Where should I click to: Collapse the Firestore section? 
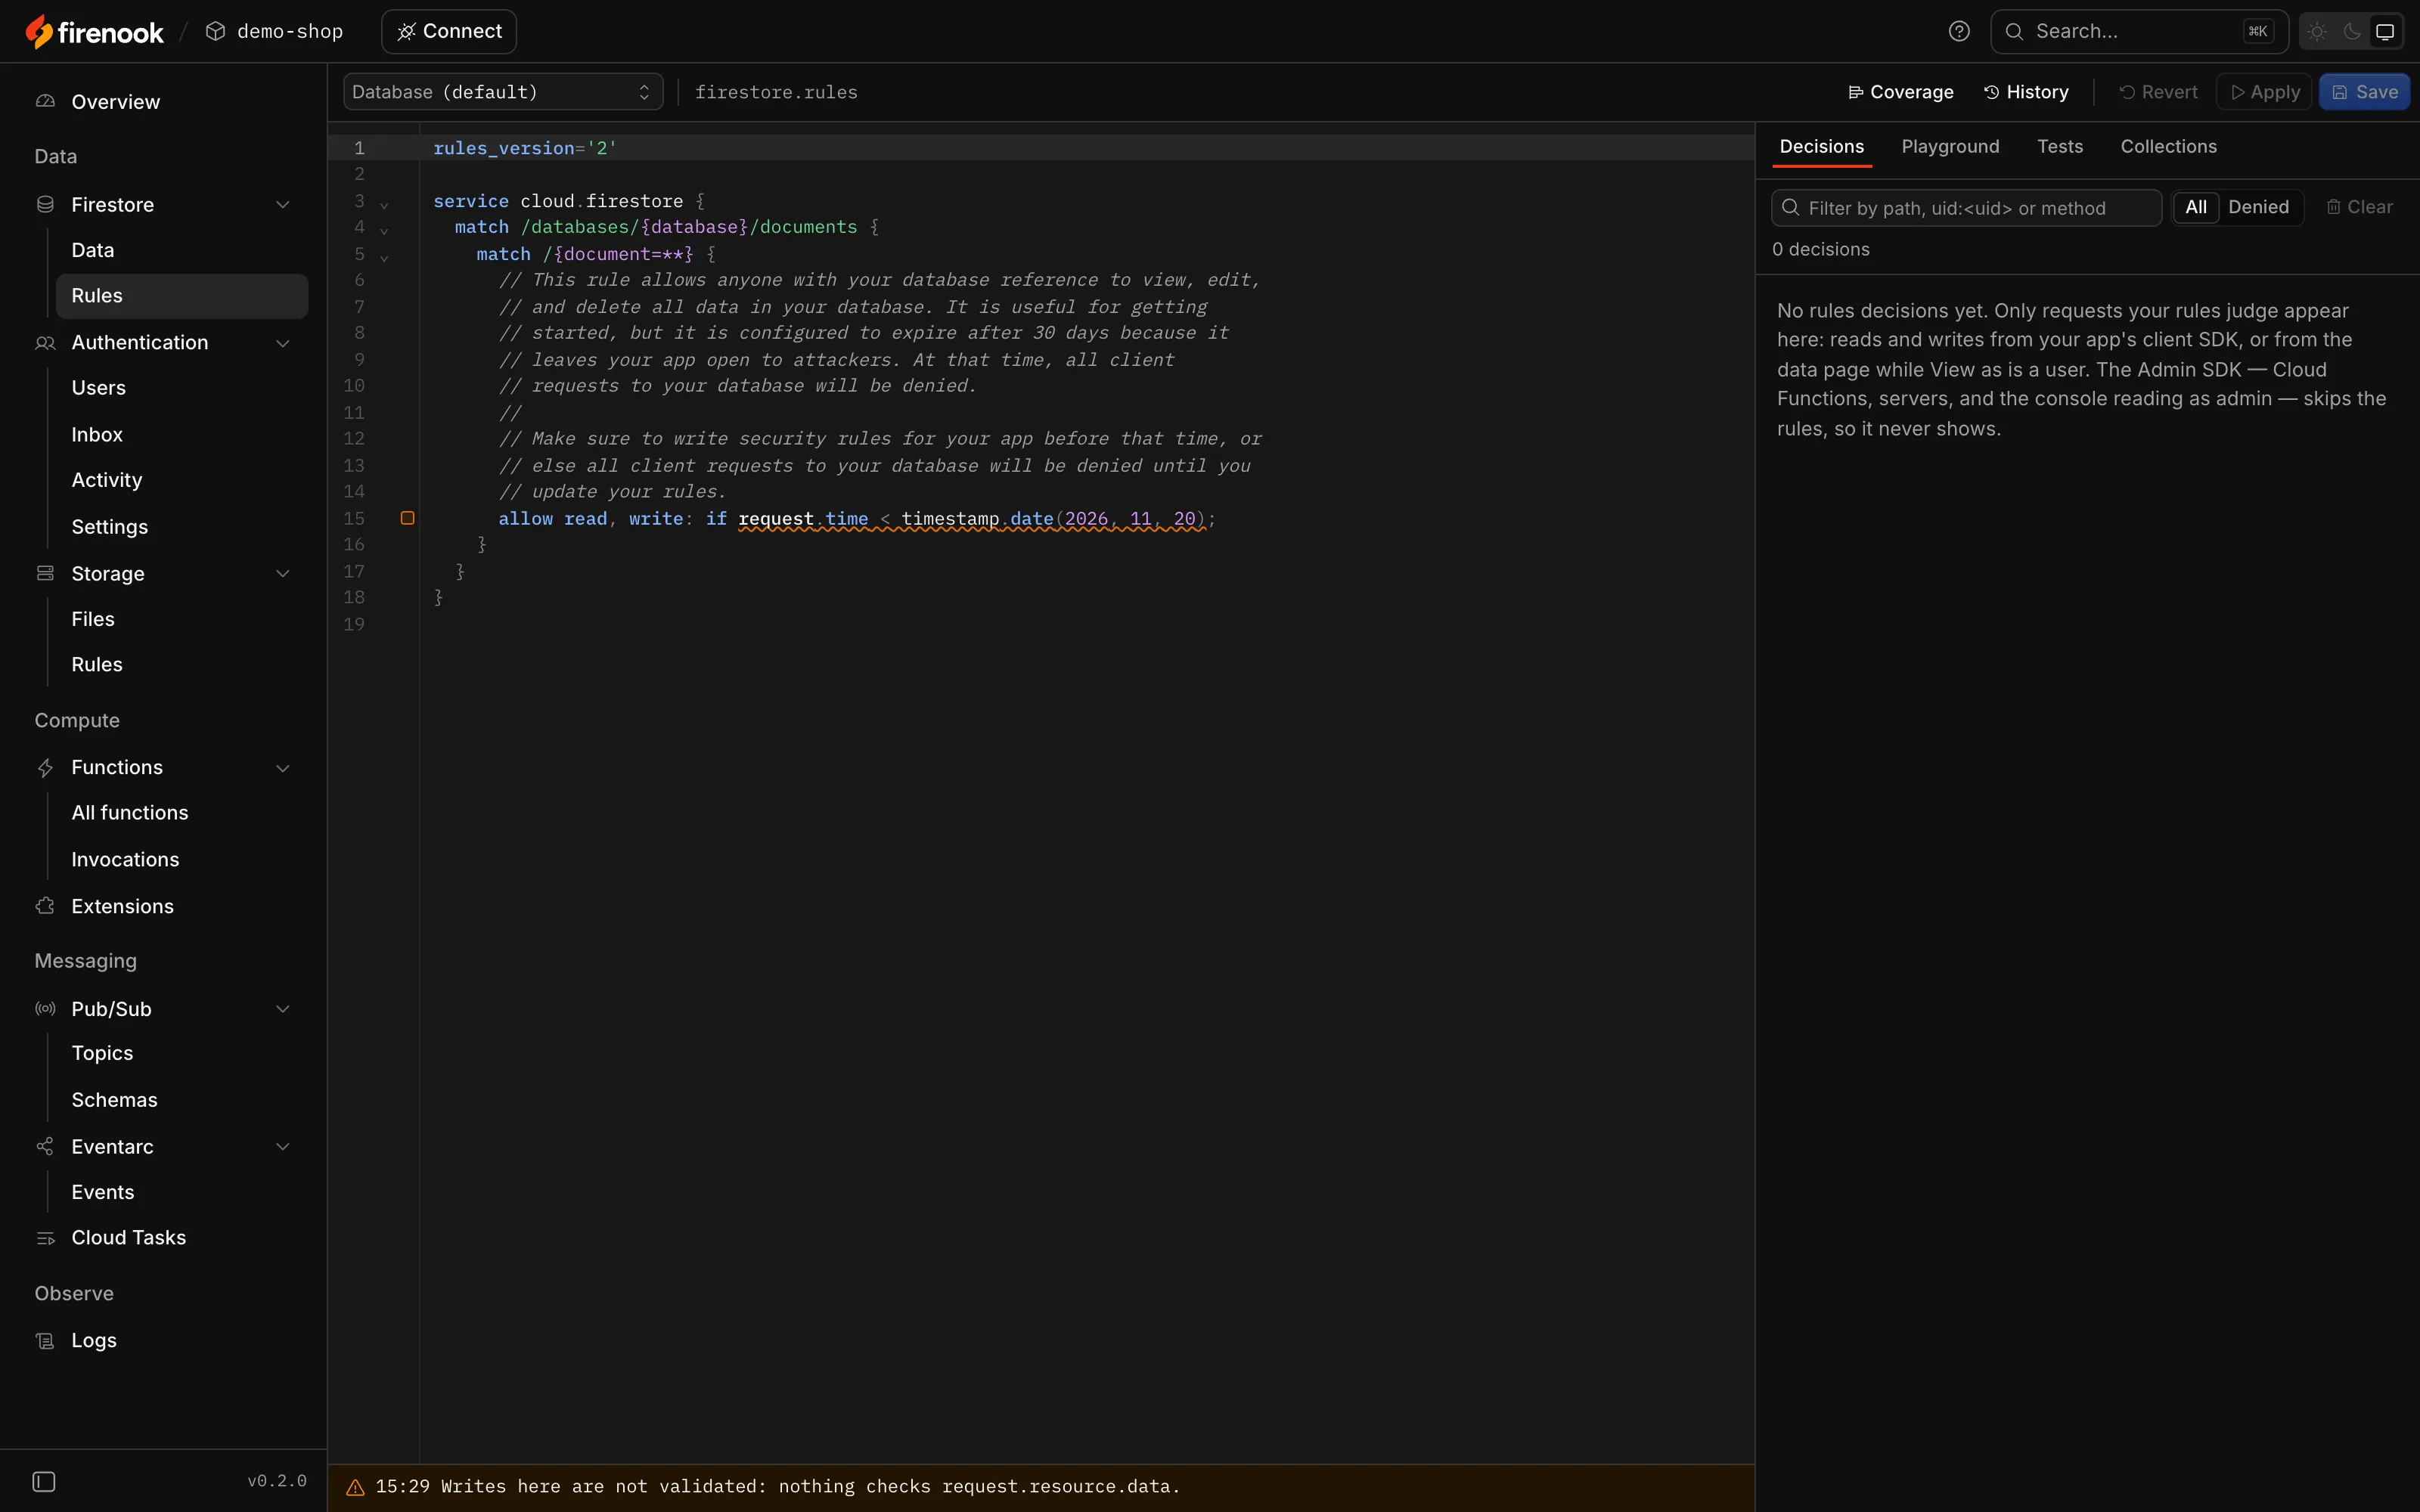point(283,205)
